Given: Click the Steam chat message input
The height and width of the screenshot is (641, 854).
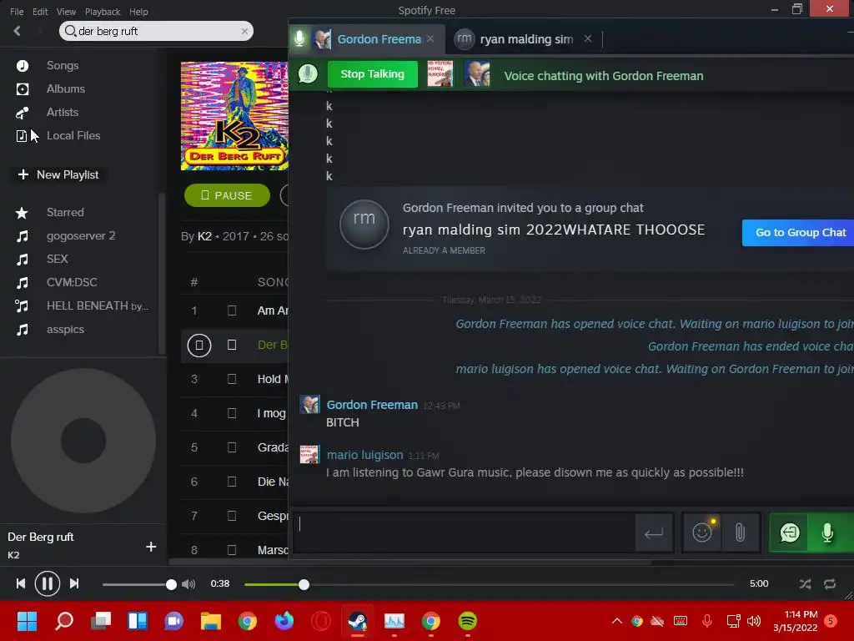Looking at the screenshot, I should (x=465, y=532).
